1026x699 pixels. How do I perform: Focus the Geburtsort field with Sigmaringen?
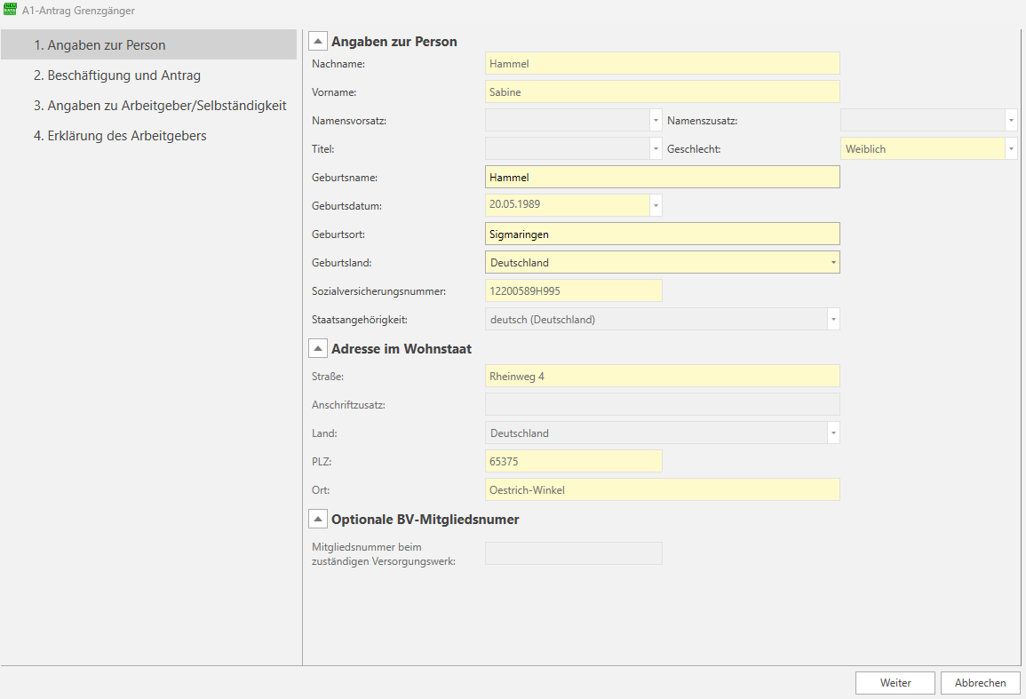coord(662,234)
